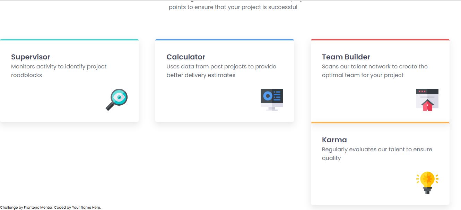Click the cyan top border of Supervisor card
This screenshot has width=461, height=210.
coord(69,40)
